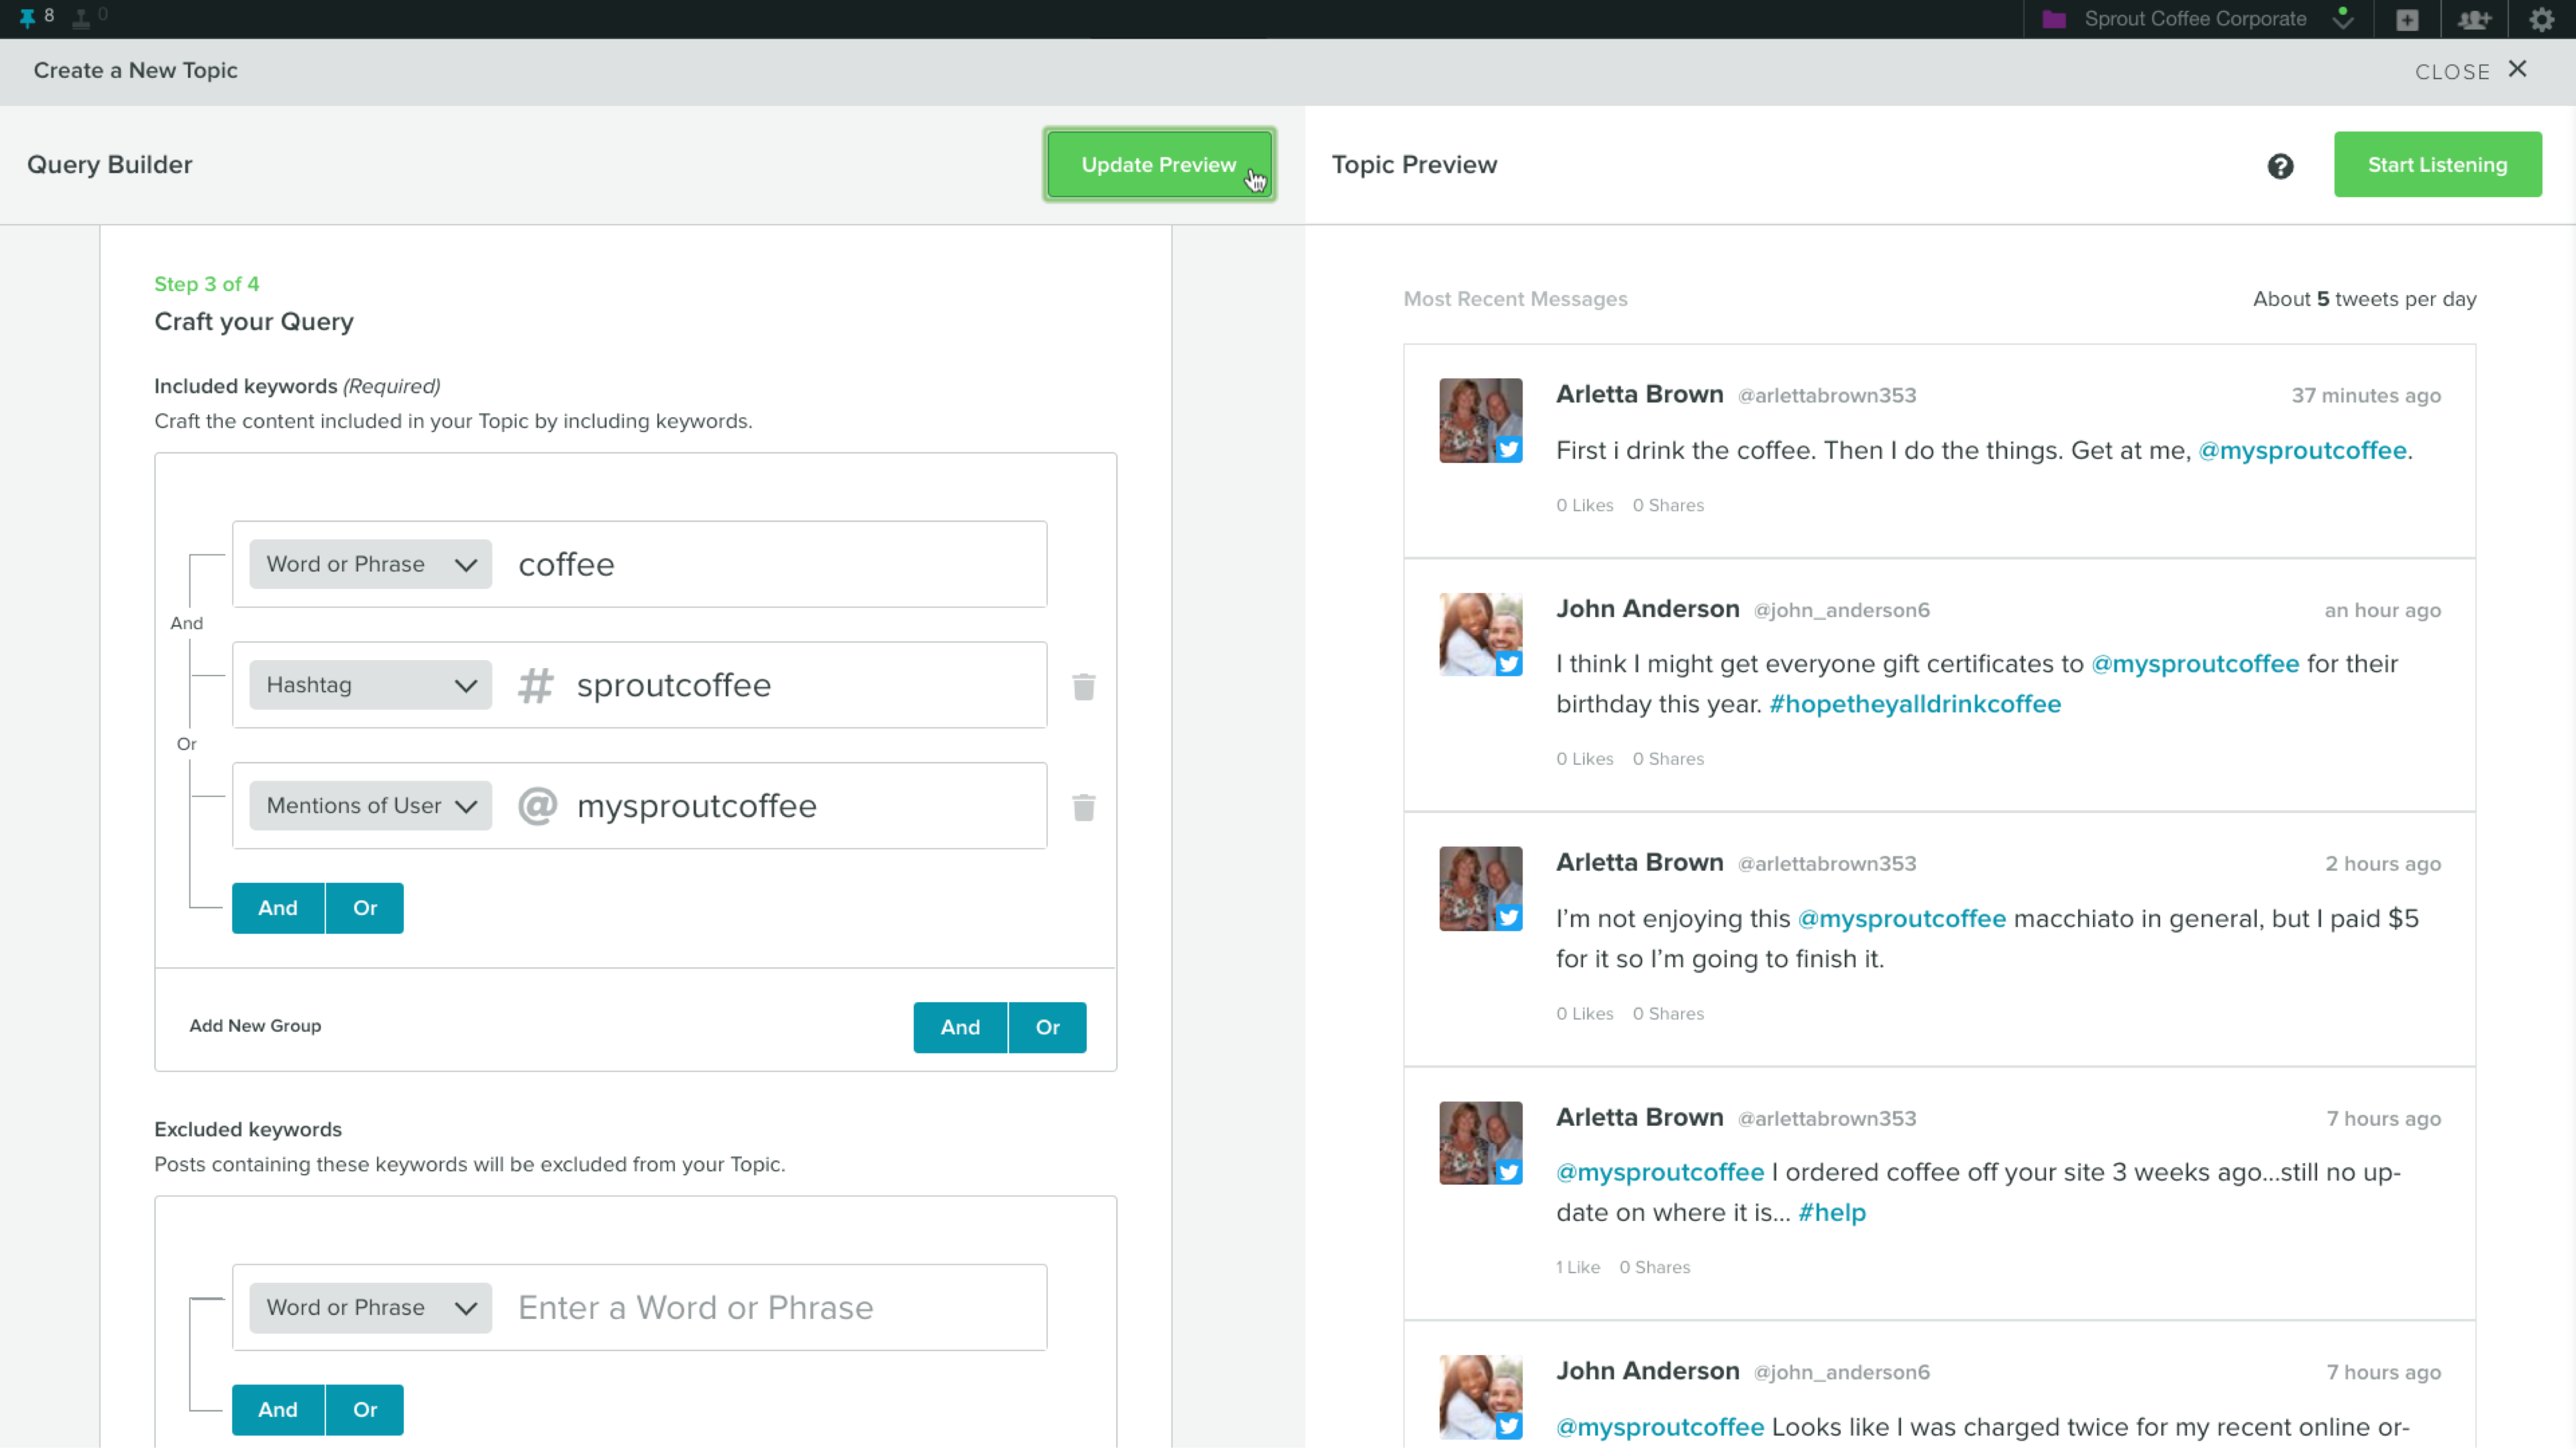The image size is (2576, 1449).
Task: Click the #hopetheyalldrinkcoffee hashtag link
Action: click(x=1915, y=704)
